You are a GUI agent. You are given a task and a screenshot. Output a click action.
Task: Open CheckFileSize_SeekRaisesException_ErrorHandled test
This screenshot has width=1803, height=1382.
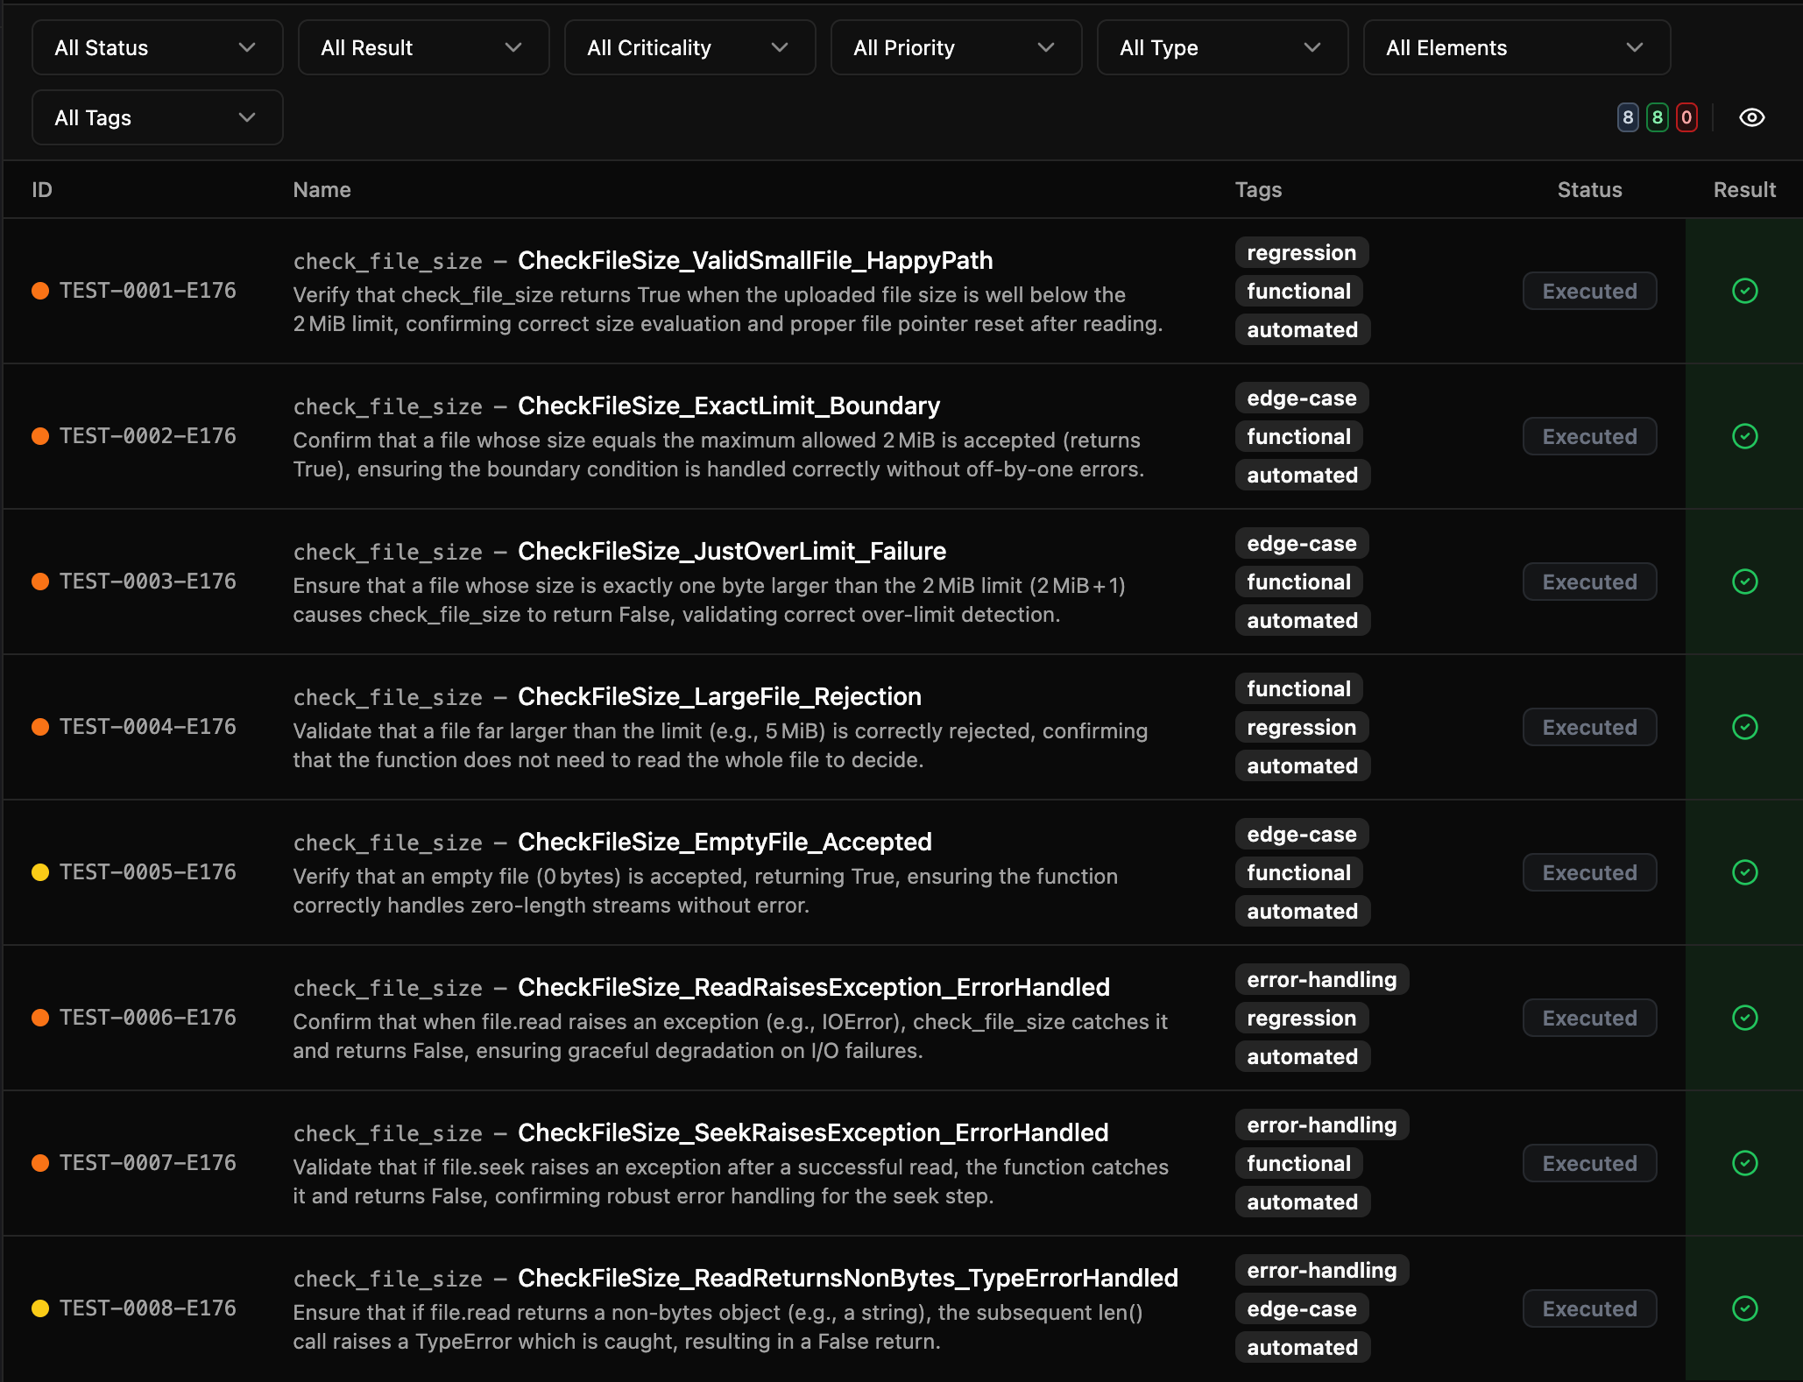click(813, 1133)
